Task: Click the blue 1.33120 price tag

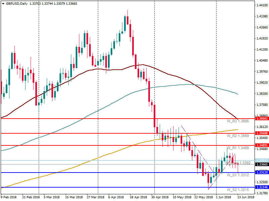Action: [262, 173]
